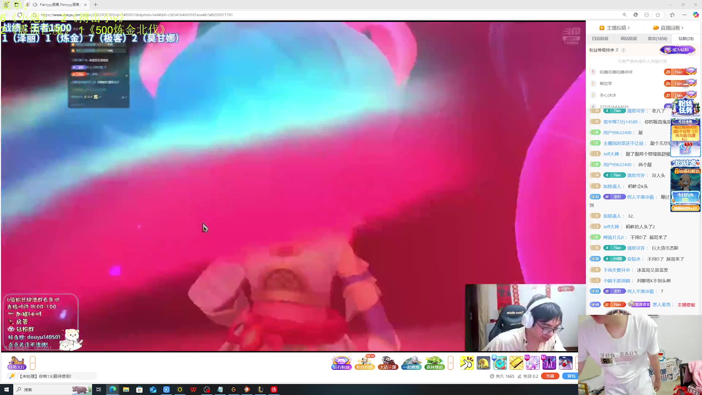Toggle 粉丝等级排序 sort order
This screenshot has height=395, width=702.
604,50
